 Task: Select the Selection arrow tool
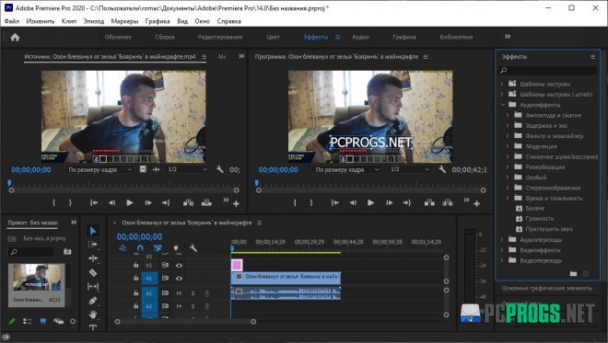tap(93, 231)
